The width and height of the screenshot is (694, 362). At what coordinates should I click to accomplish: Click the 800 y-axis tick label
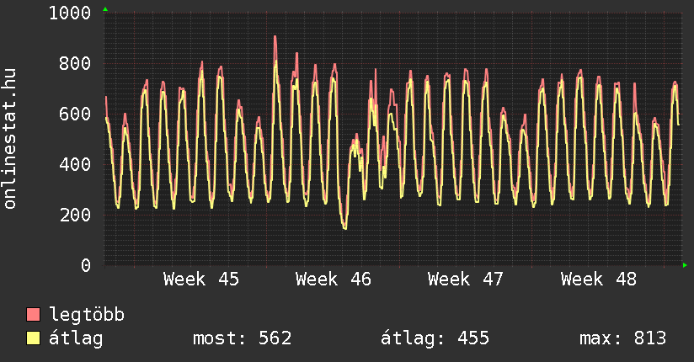pos(76,64)
